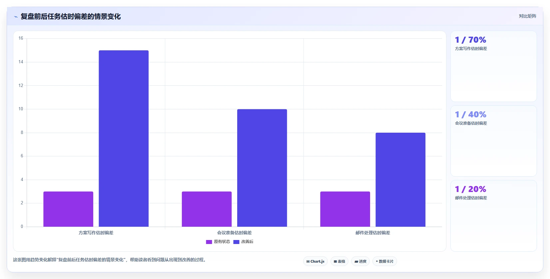This screenshot has width=550, height=279.
Task: Click the y-axis value 10
Action: pyautogui.click(x=21, y=109)
